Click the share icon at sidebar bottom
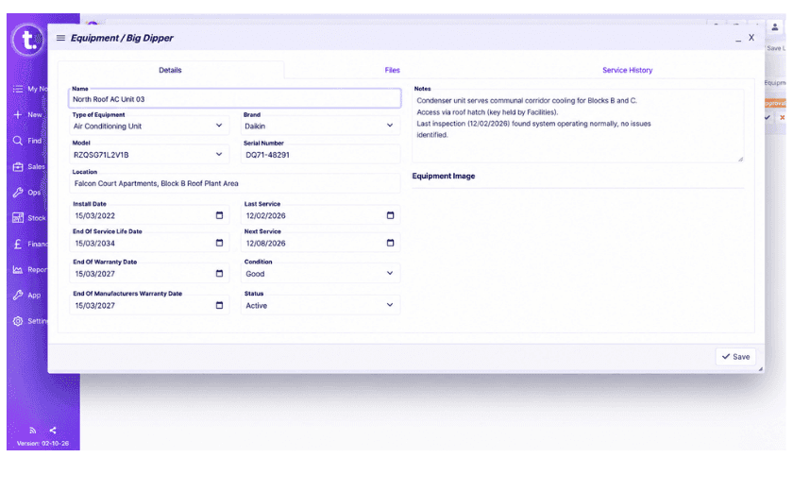Screen dimensions: 793x491 [x=53, y=431]
